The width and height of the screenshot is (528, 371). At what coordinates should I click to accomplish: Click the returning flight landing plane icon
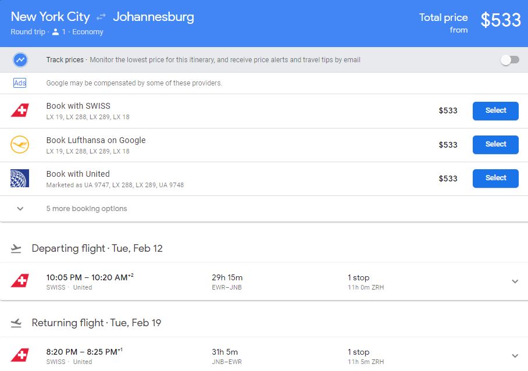(16, 323)
